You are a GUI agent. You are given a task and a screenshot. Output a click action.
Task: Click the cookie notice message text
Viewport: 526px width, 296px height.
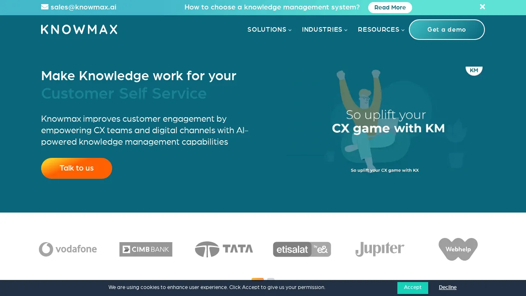point(217,287)
